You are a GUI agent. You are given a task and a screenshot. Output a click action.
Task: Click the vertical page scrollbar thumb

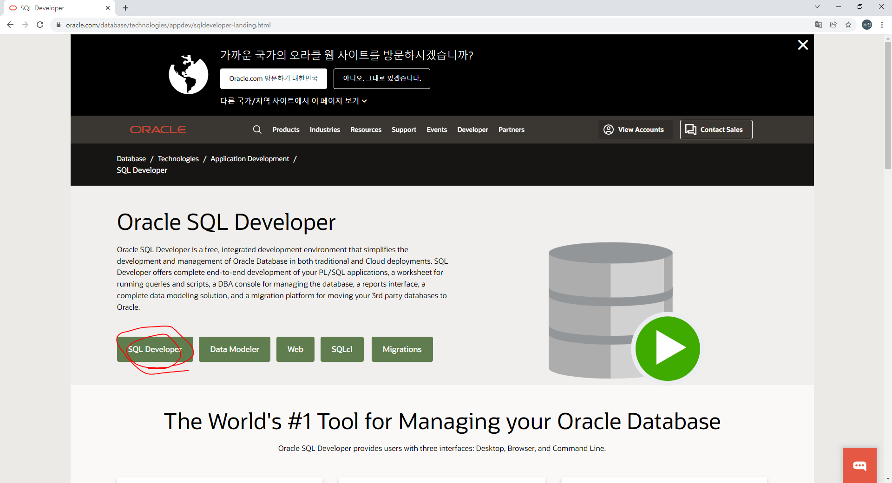pyautogui.click(x=888, y=106)
